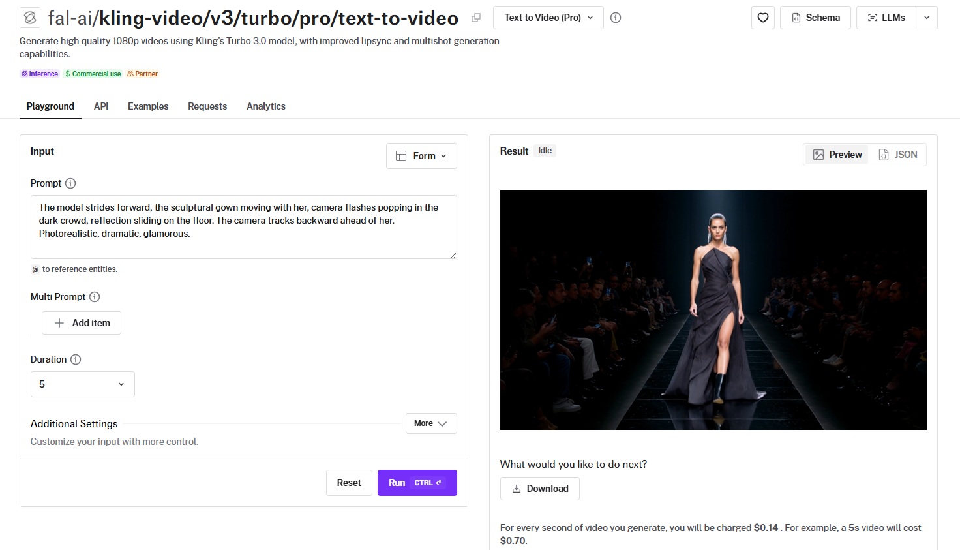Image resolution: width=960 pixels, height=550 pixels.
Task: Switch result view to JSON
Action: (898, 155)
